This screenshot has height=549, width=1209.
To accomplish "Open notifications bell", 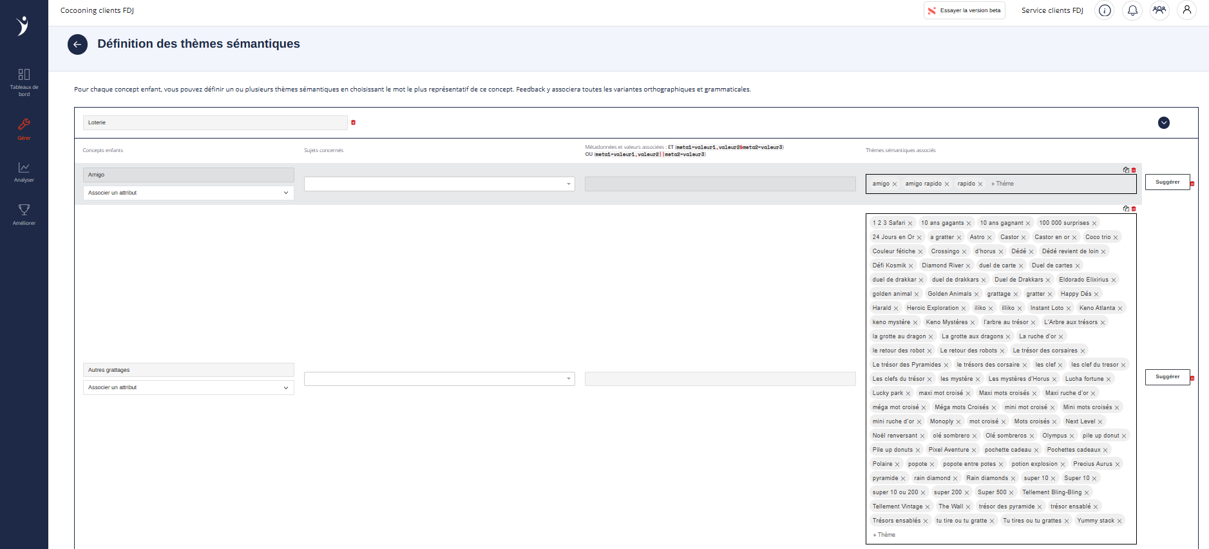I will [1132, 10].
